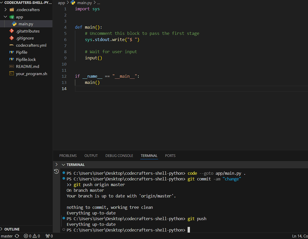This screenshot has height=239, width=308.
Task: Click the YAML icon next to codecrafters.yml
Action: pos(11,45)
